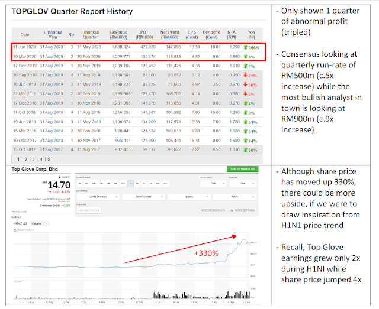
Task: Select the 1D chart range
Action: 80,183
